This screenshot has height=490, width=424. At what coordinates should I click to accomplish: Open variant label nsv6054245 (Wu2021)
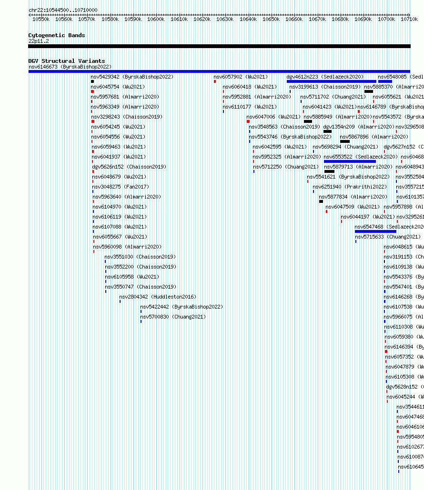pos(118,127)
